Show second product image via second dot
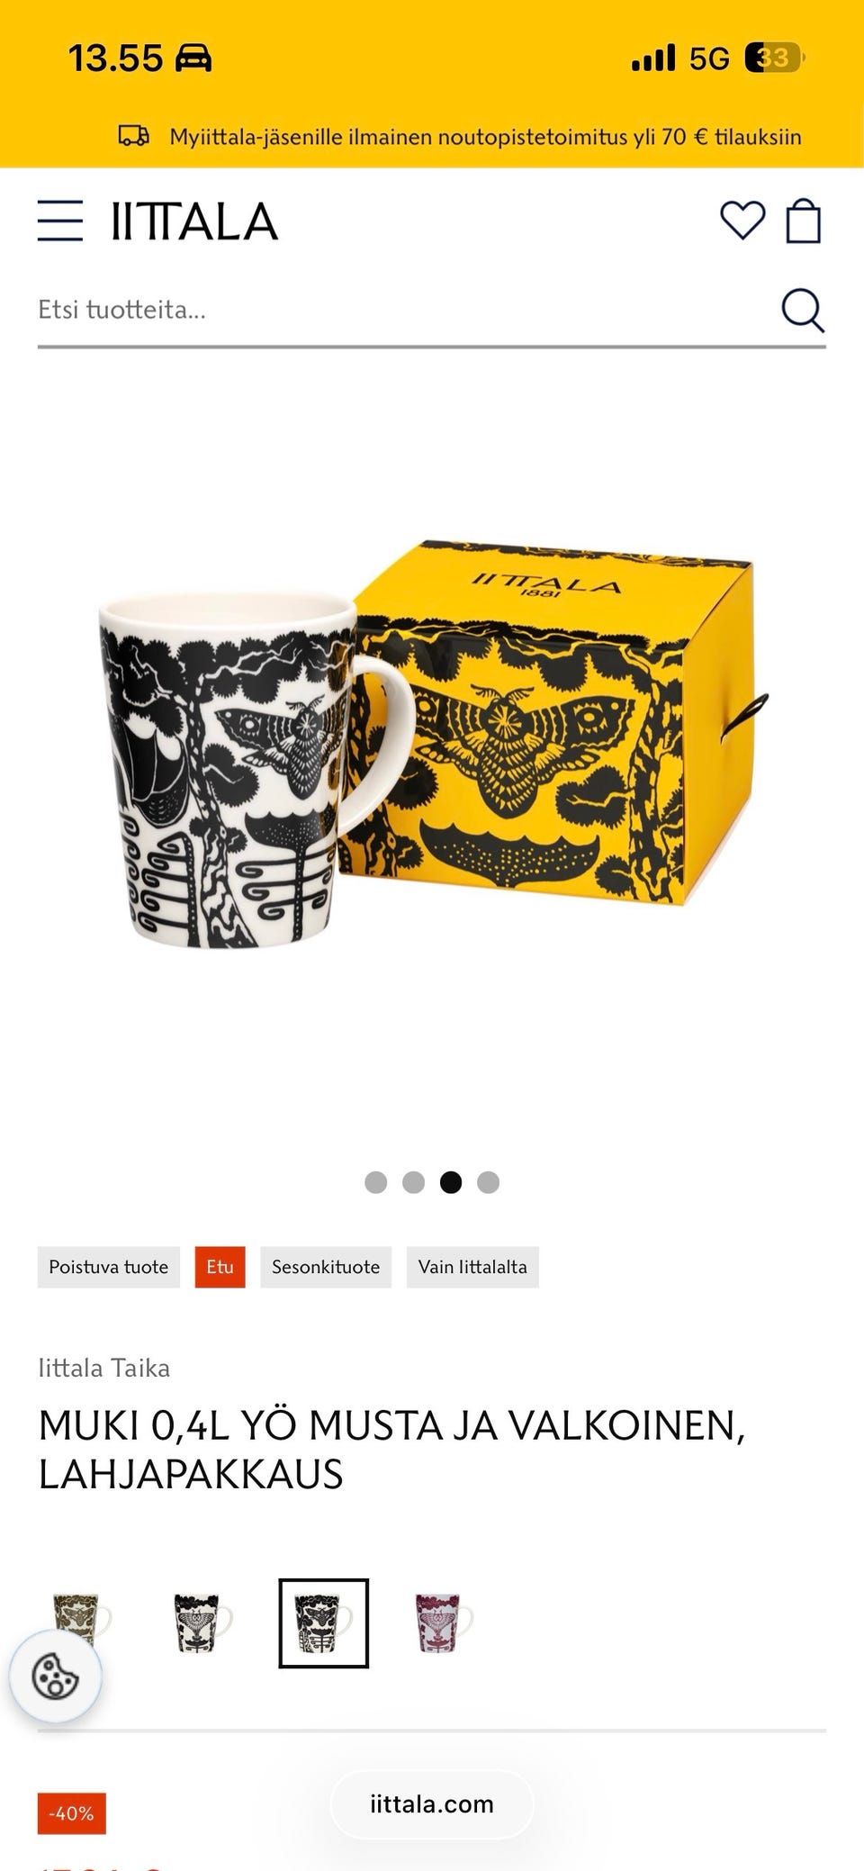Screen dimensions: 864x1871 tap(413, 1182)
